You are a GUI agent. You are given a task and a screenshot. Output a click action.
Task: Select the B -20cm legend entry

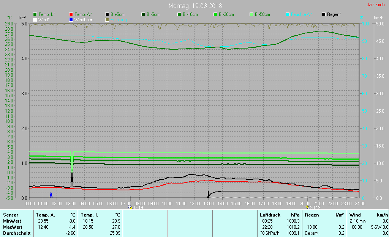226,14
